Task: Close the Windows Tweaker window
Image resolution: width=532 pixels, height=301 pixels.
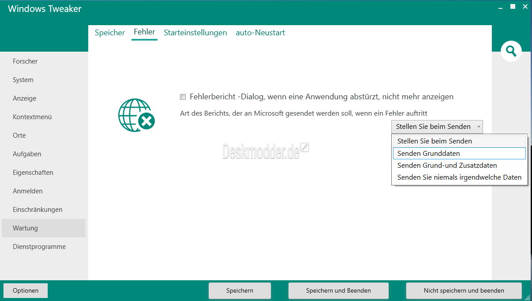Action: point(525,7)
